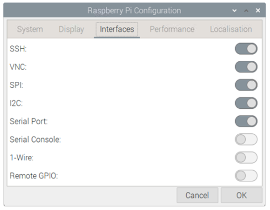Enable the Remote GPIO switch
The height and width of the screenshot is (210, 270).
point(246,176)
